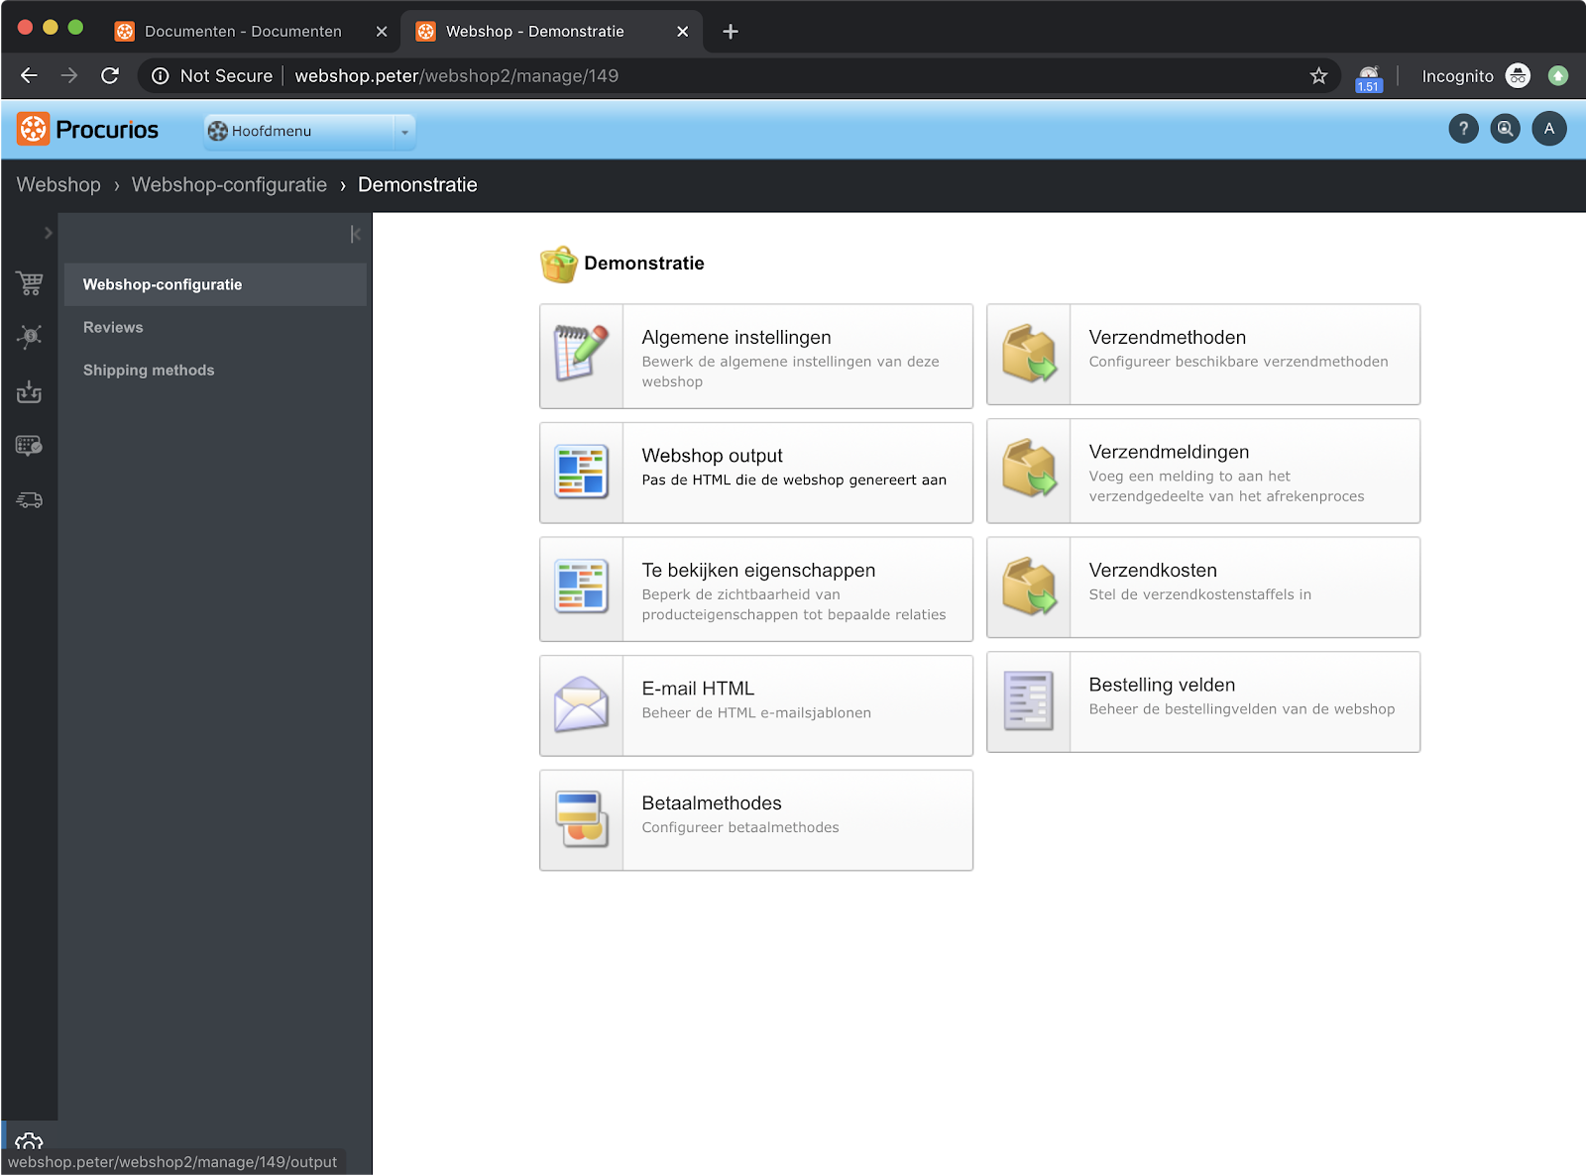Open the shopping cart sidebar icon

[30, 283]
